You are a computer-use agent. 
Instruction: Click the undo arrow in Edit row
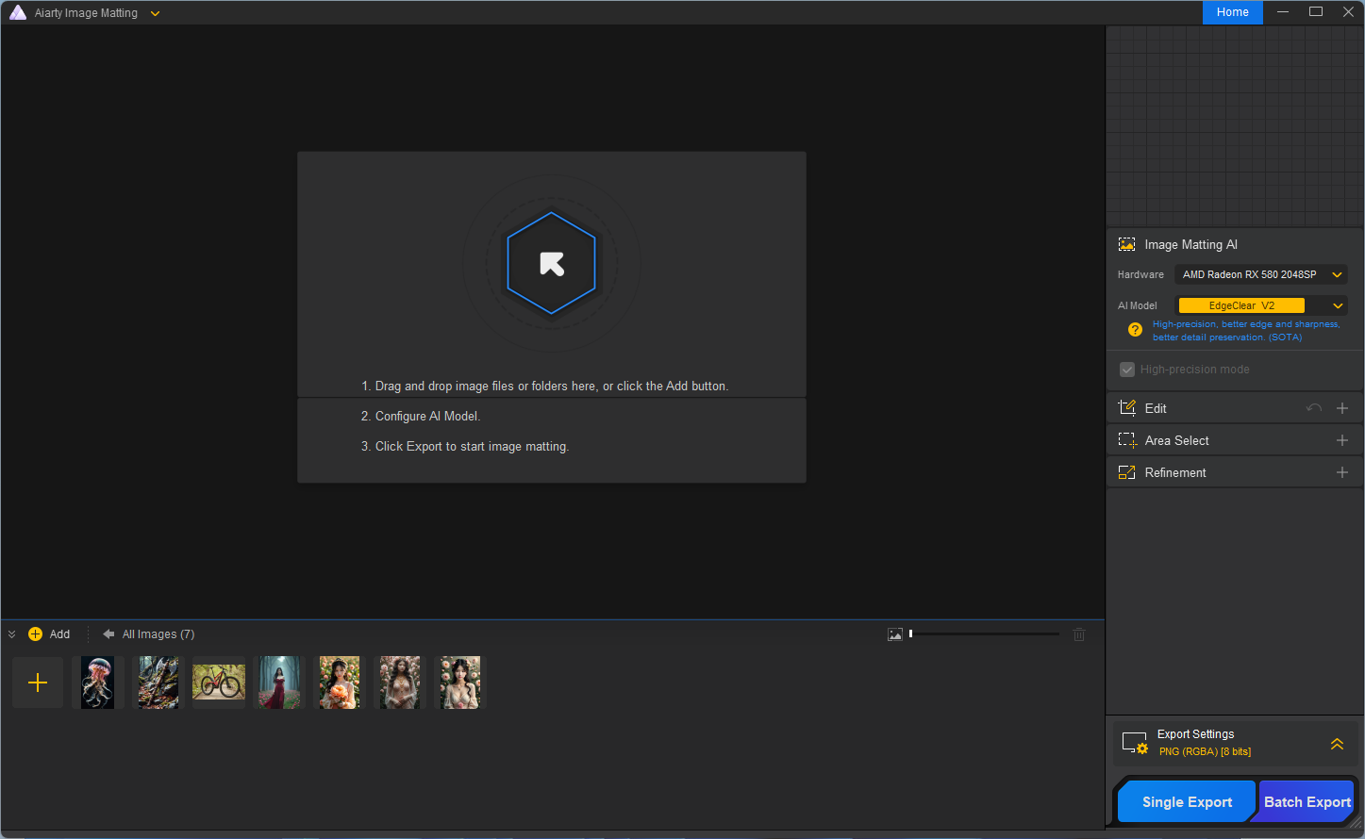click(1313, 408)
